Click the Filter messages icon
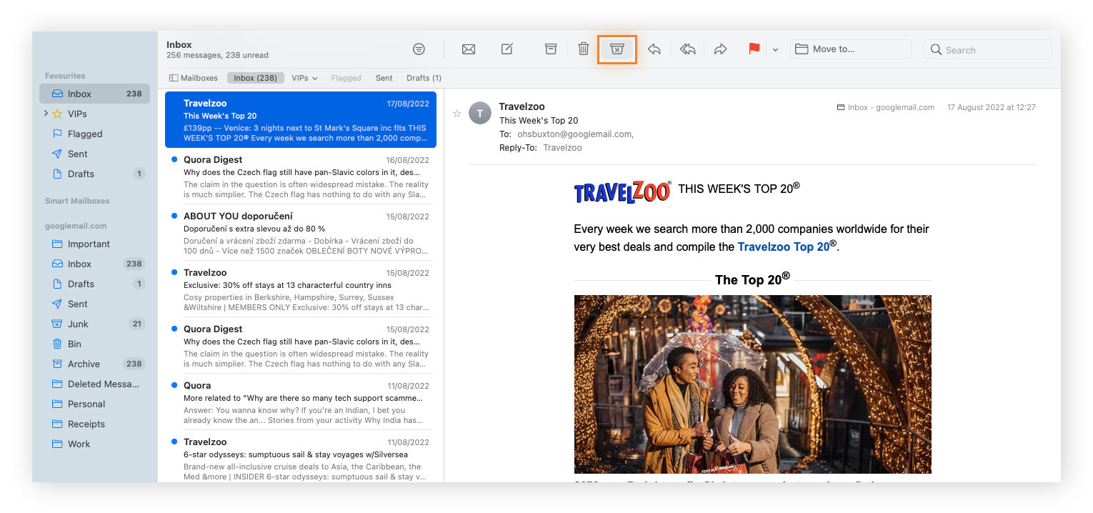 click(419, 49)
